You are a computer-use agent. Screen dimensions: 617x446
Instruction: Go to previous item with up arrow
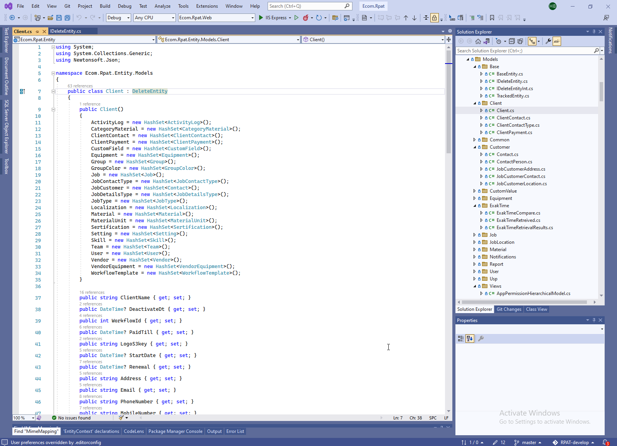(406, 18)
